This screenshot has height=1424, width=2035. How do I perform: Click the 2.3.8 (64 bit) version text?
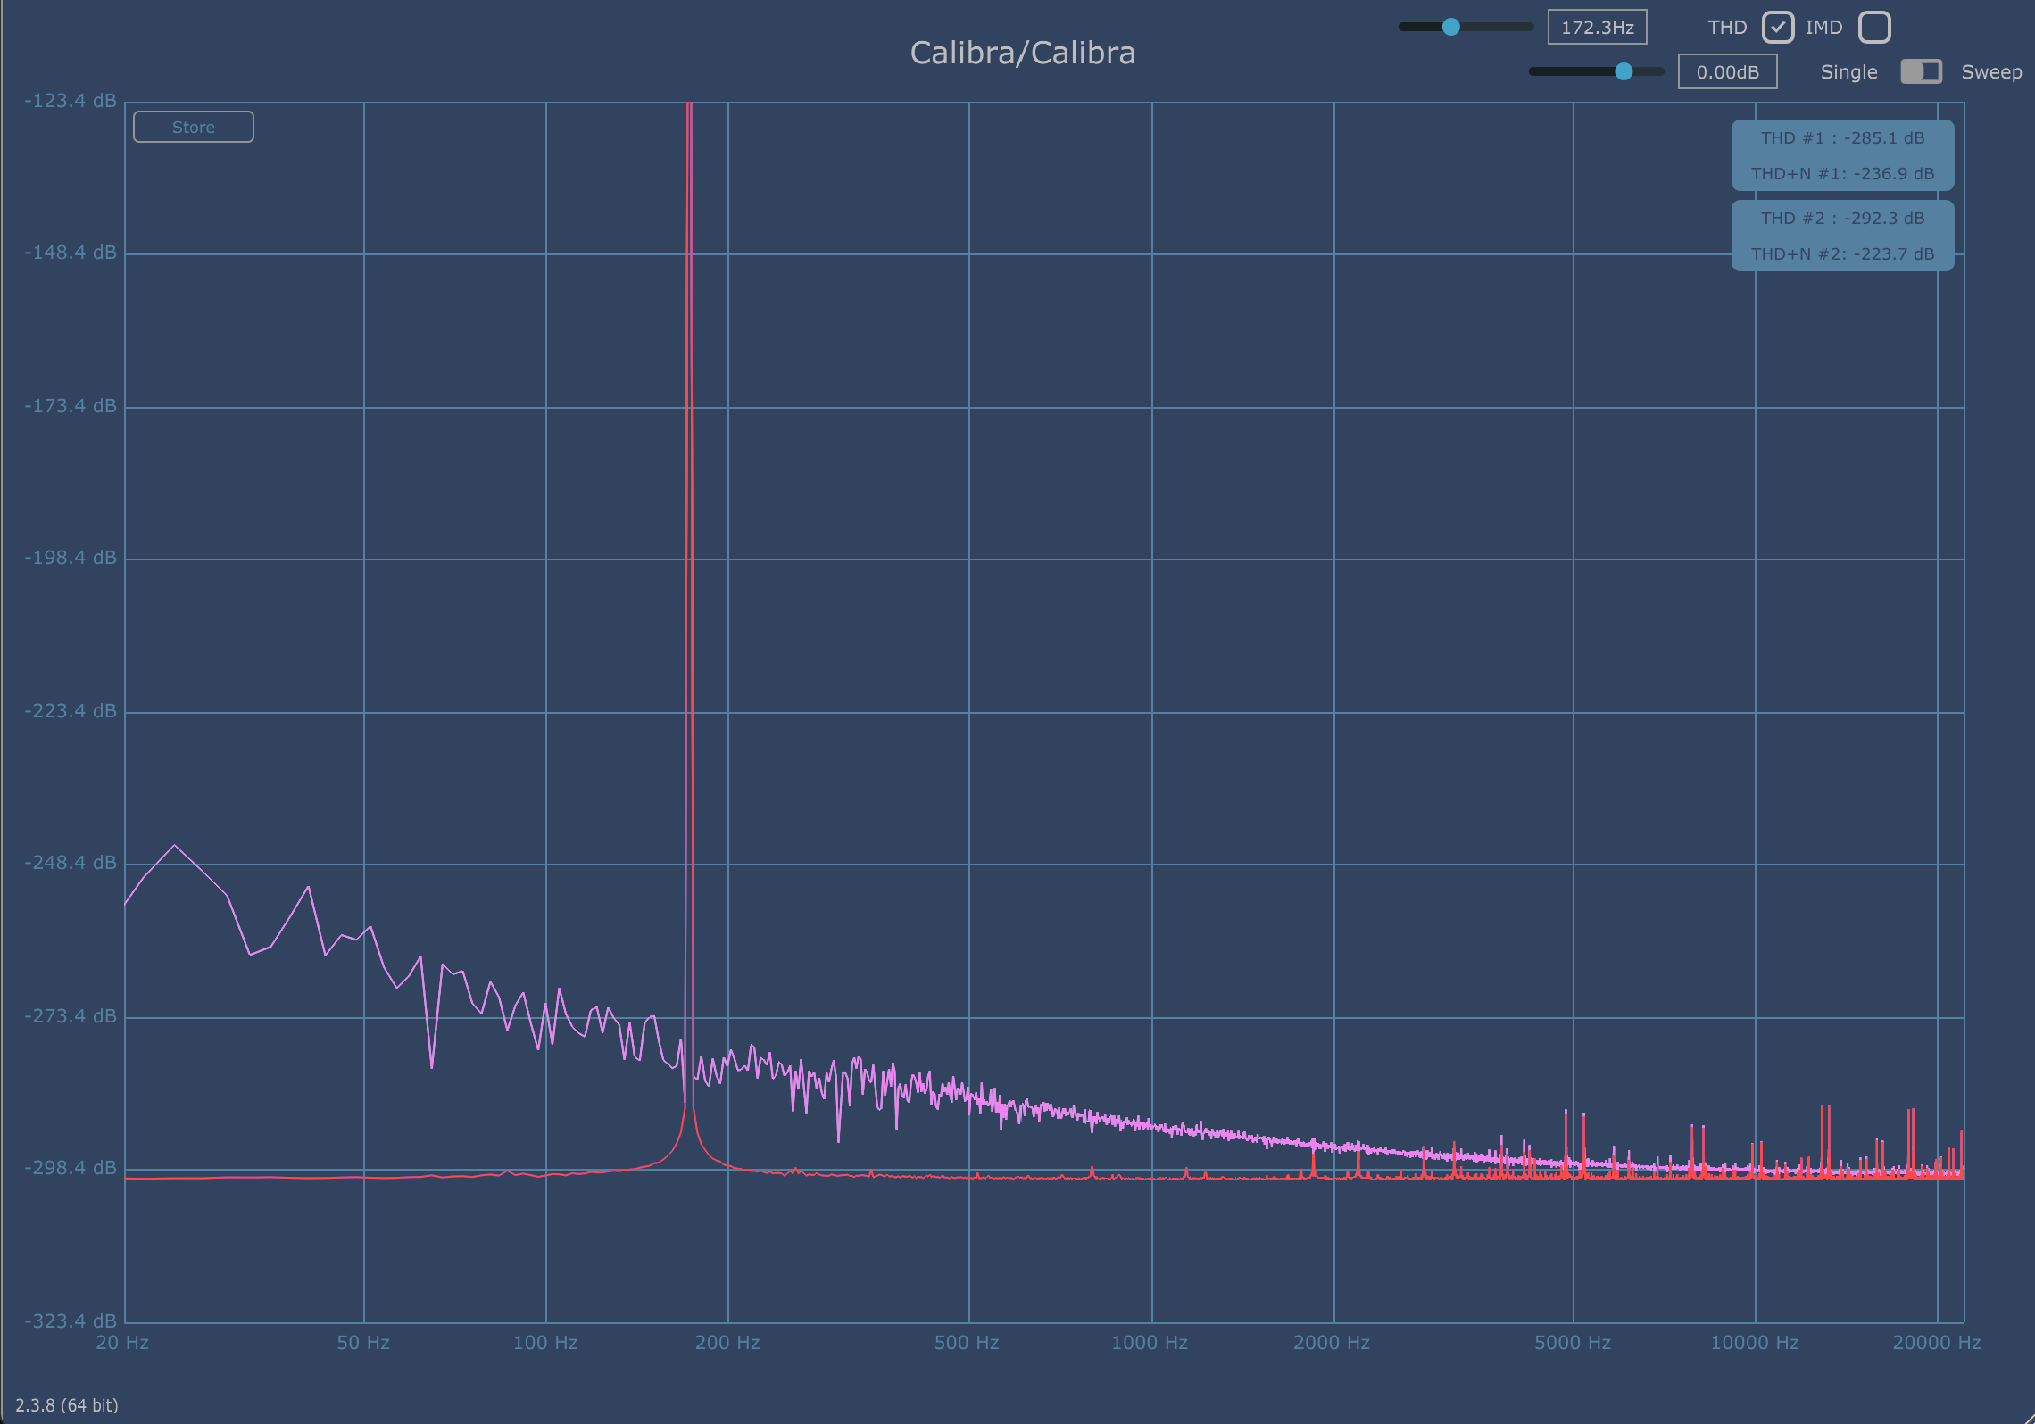(x=67, y=1405)
